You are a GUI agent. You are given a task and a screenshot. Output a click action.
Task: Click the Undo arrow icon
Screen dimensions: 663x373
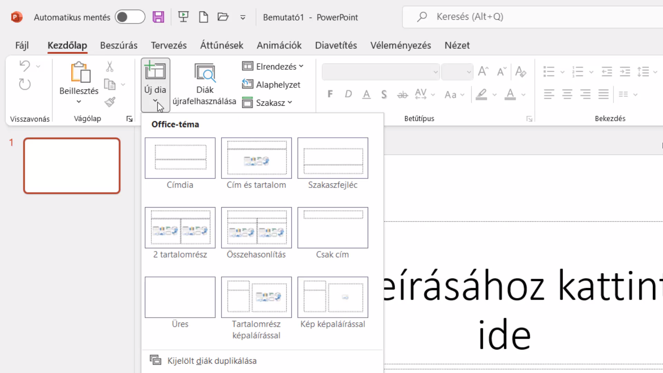(x=25, y=66)
